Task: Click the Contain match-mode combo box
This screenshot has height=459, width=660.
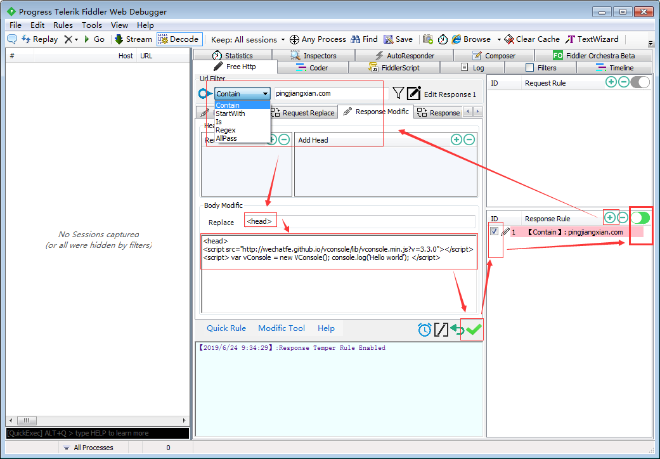Action: (242, 93)
